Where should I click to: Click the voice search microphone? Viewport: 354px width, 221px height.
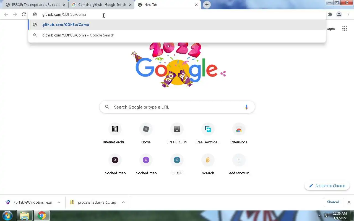point(246,107)
